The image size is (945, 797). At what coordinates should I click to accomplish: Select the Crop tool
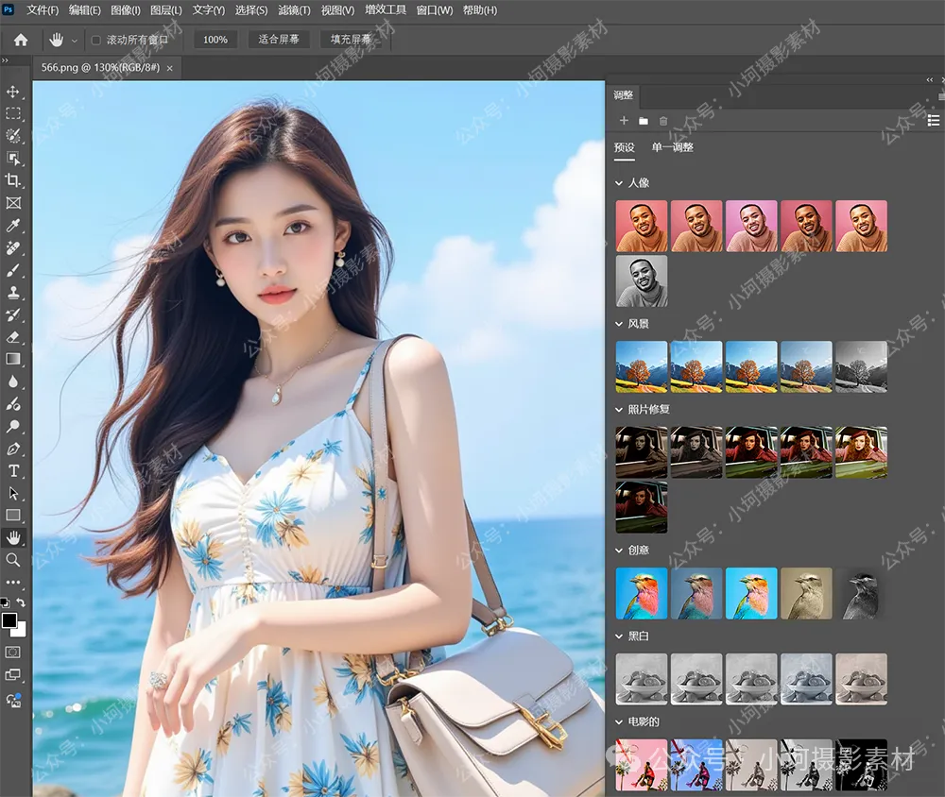click(x=12, y=180)
